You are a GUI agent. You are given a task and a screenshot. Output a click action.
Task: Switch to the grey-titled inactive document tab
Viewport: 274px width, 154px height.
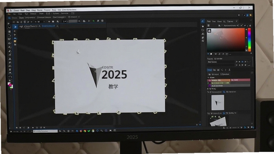(x=31, y=26)
